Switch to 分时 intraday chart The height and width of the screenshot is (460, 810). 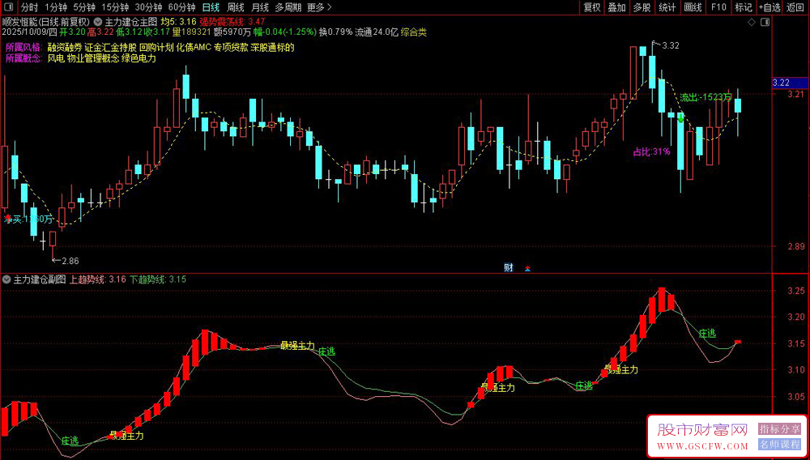point(29,7)
